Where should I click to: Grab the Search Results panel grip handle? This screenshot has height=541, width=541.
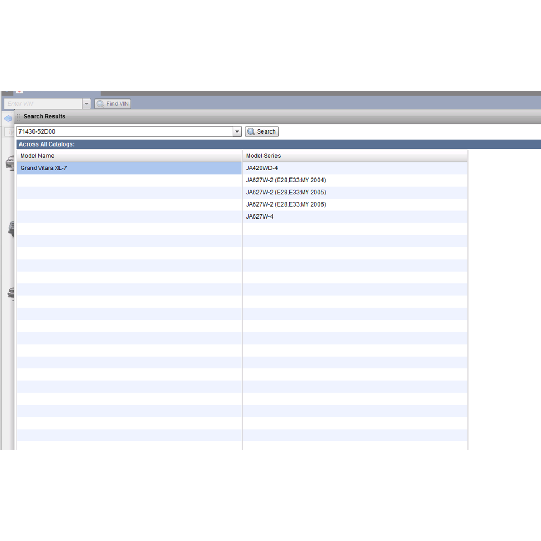(x=18, y=117)
